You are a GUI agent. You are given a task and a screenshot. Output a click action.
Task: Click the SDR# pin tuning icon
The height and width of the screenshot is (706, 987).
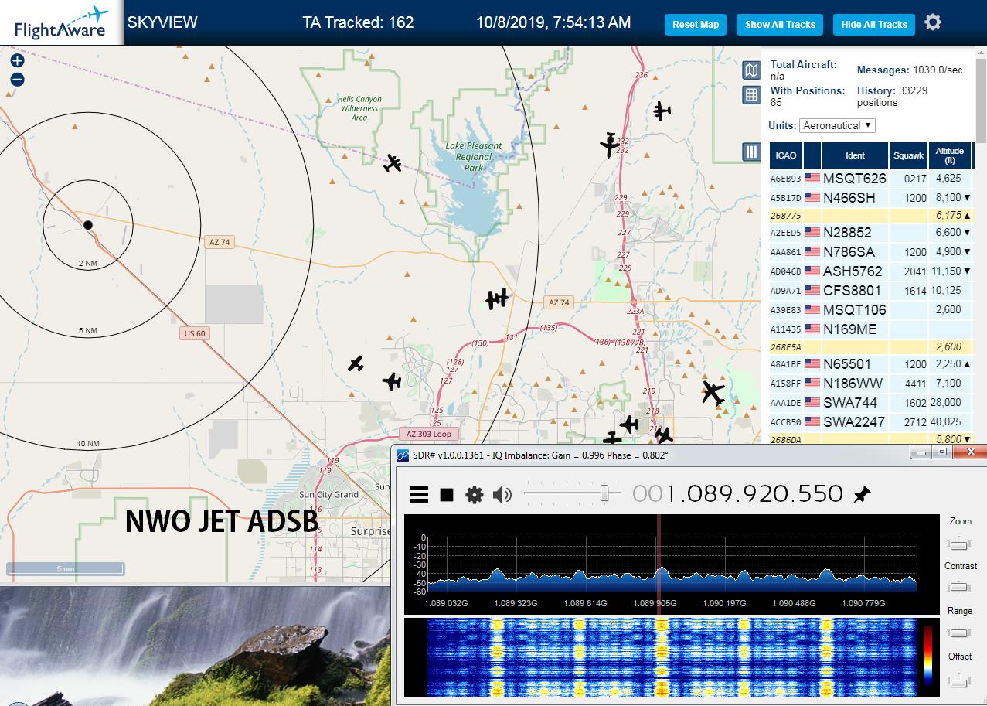pyautogui.click(x=861, y=496)
